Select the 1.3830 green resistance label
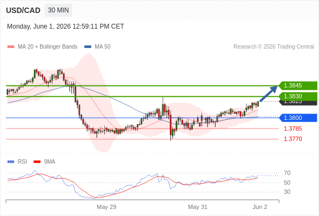This screenshot has width=319, height=216. (x=298, y=96)
